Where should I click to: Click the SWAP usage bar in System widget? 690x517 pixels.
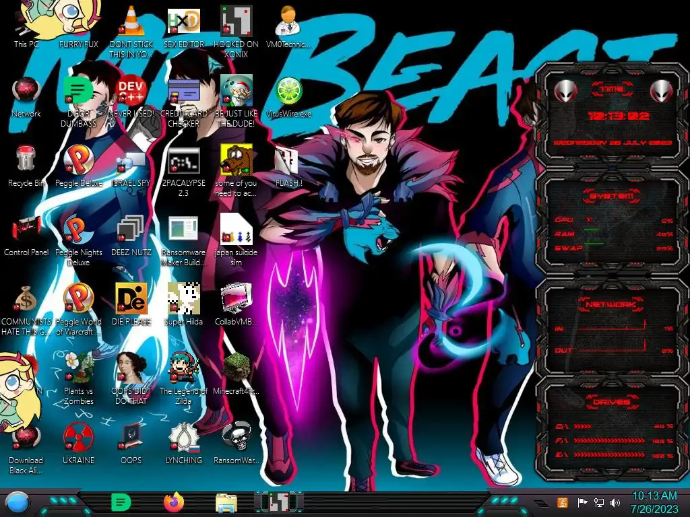pos(614,248)
